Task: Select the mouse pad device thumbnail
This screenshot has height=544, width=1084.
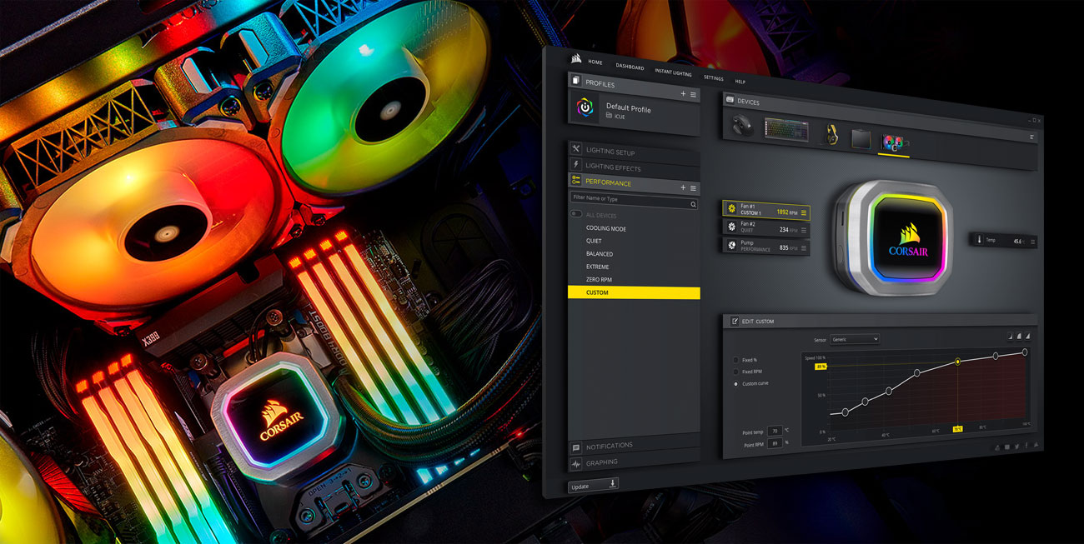Action: point(861,138)
